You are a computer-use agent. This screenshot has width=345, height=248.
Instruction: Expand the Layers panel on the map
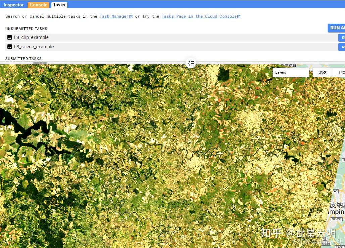click(x=290, y=72)
